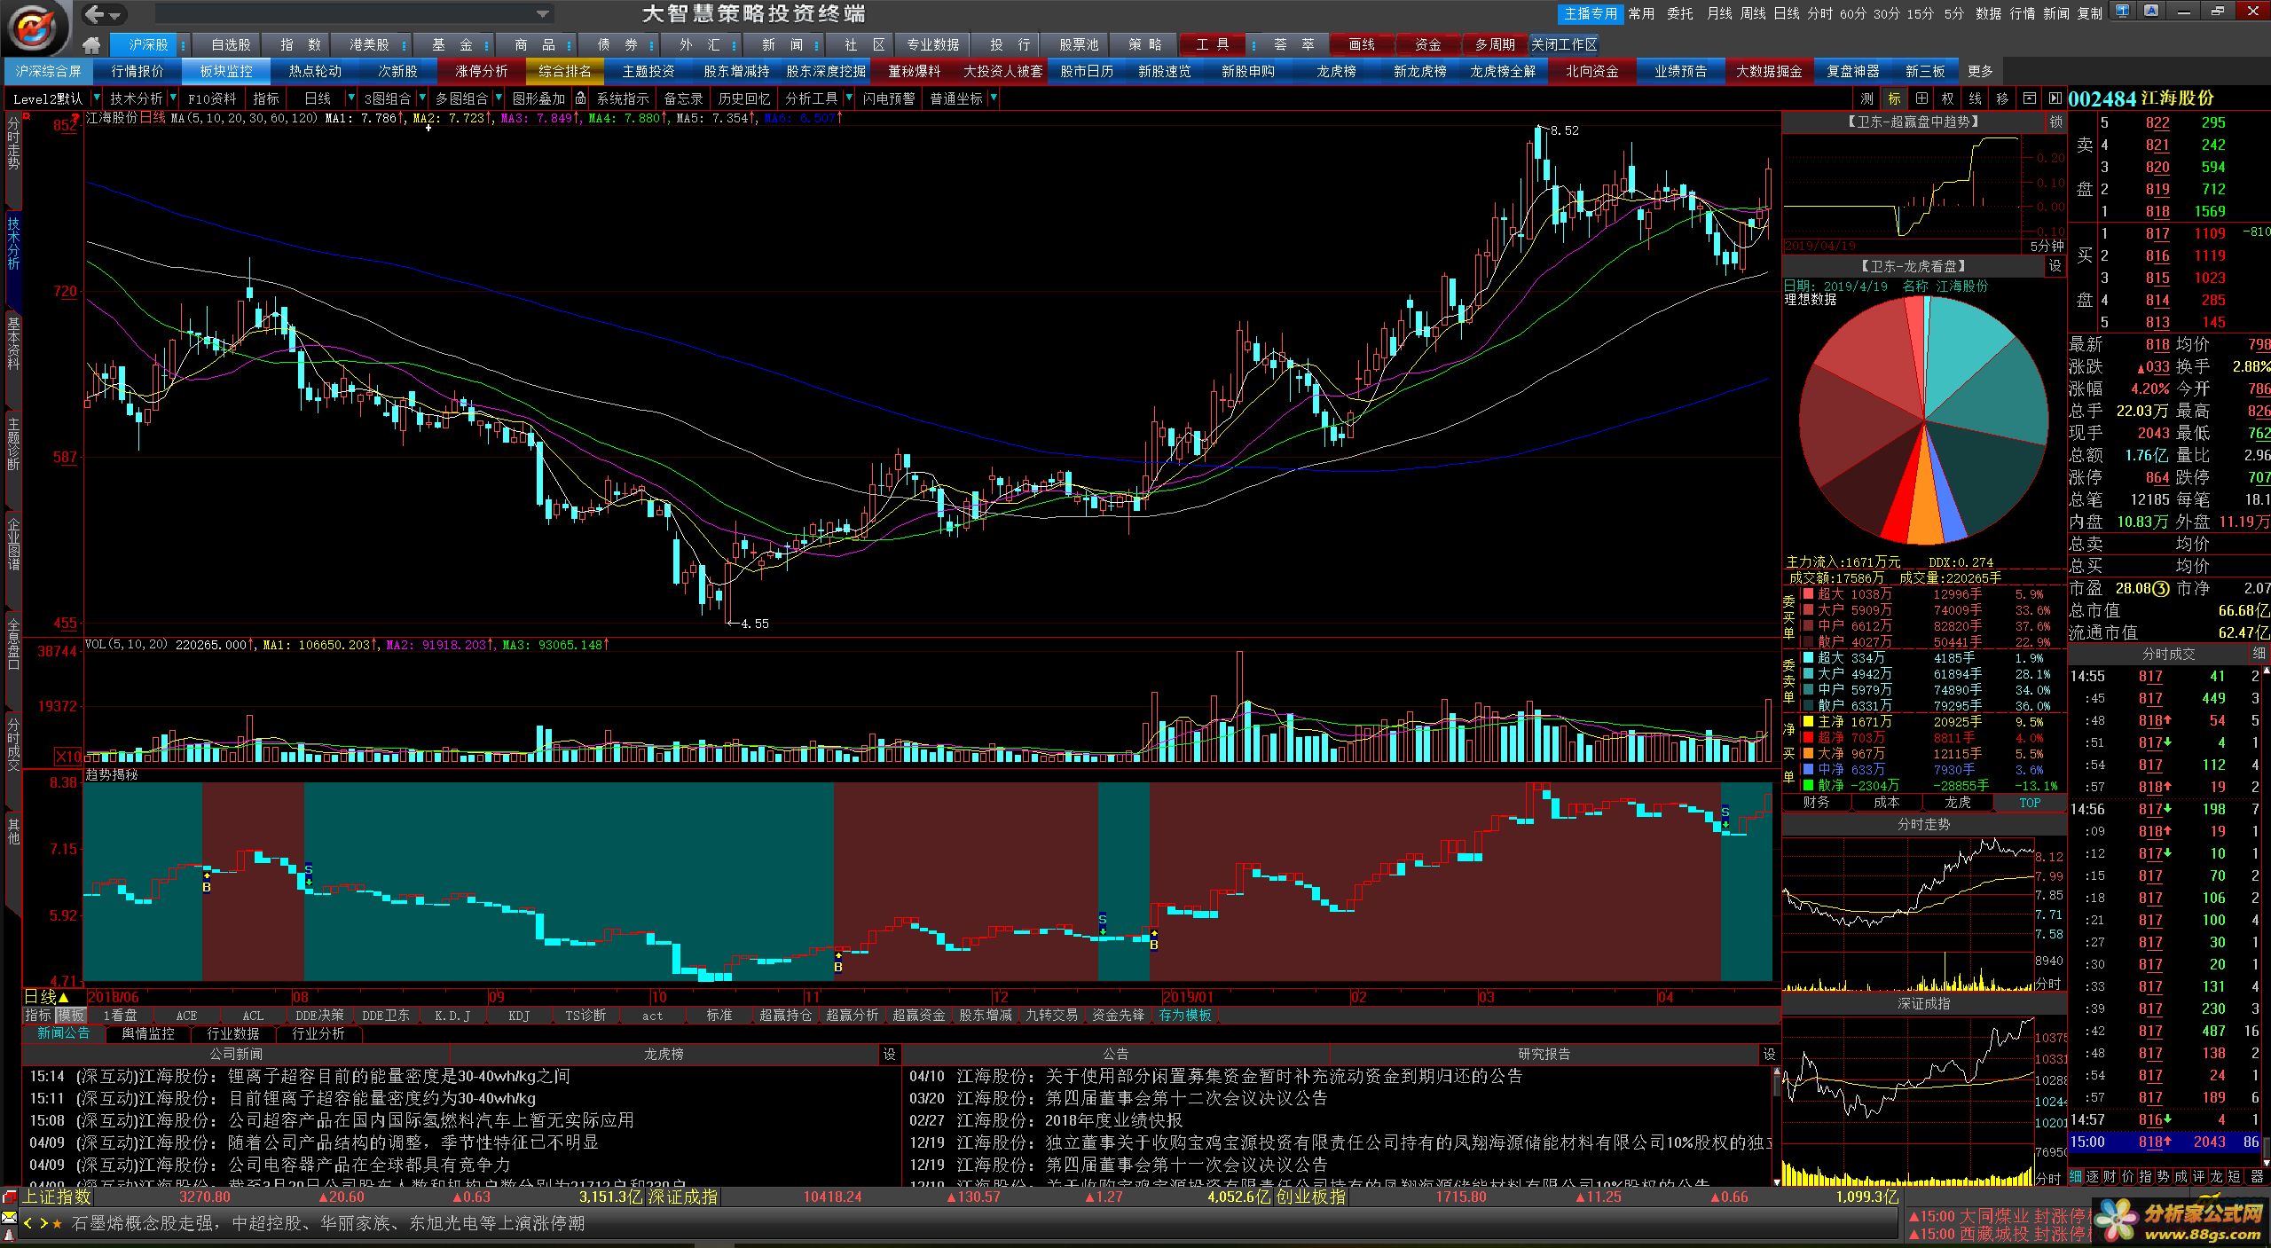
Task: Click the mail icon at the bottom-left corner
Action: point(9,1217)
